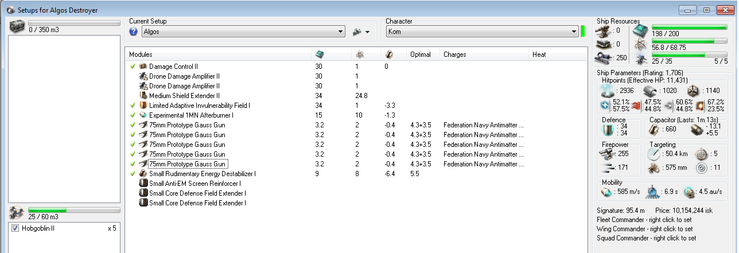Sort by the CPU column header icon
This screenshot has width=739, height=253.
(320, 55)
